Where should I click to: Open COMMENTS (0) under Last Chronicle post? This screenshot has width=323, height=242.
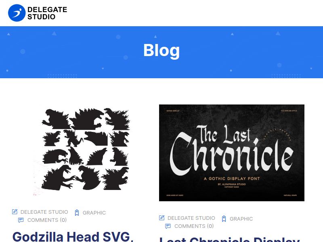coord(194,226)
